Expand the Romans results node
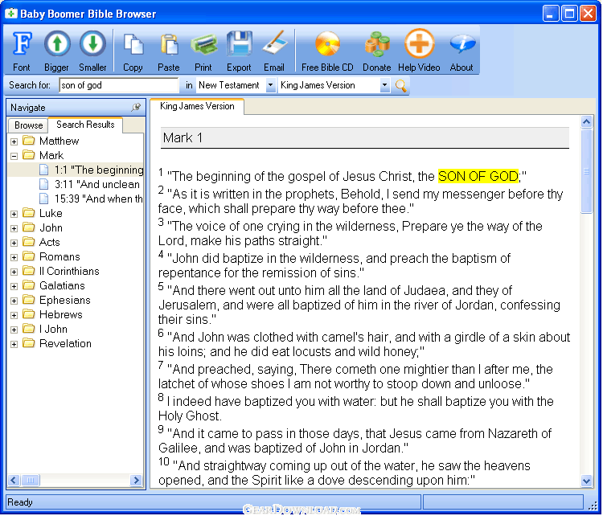The width and height of the screenshot is (603, 516). click(14, 257)
